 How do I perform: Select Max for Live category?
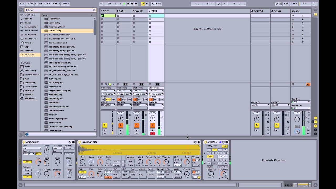(30, 39)
